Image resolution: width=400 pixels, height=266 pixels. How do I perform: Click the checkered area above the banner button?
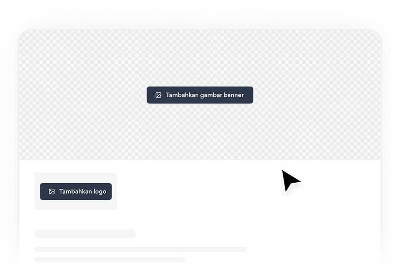[200, 59]
